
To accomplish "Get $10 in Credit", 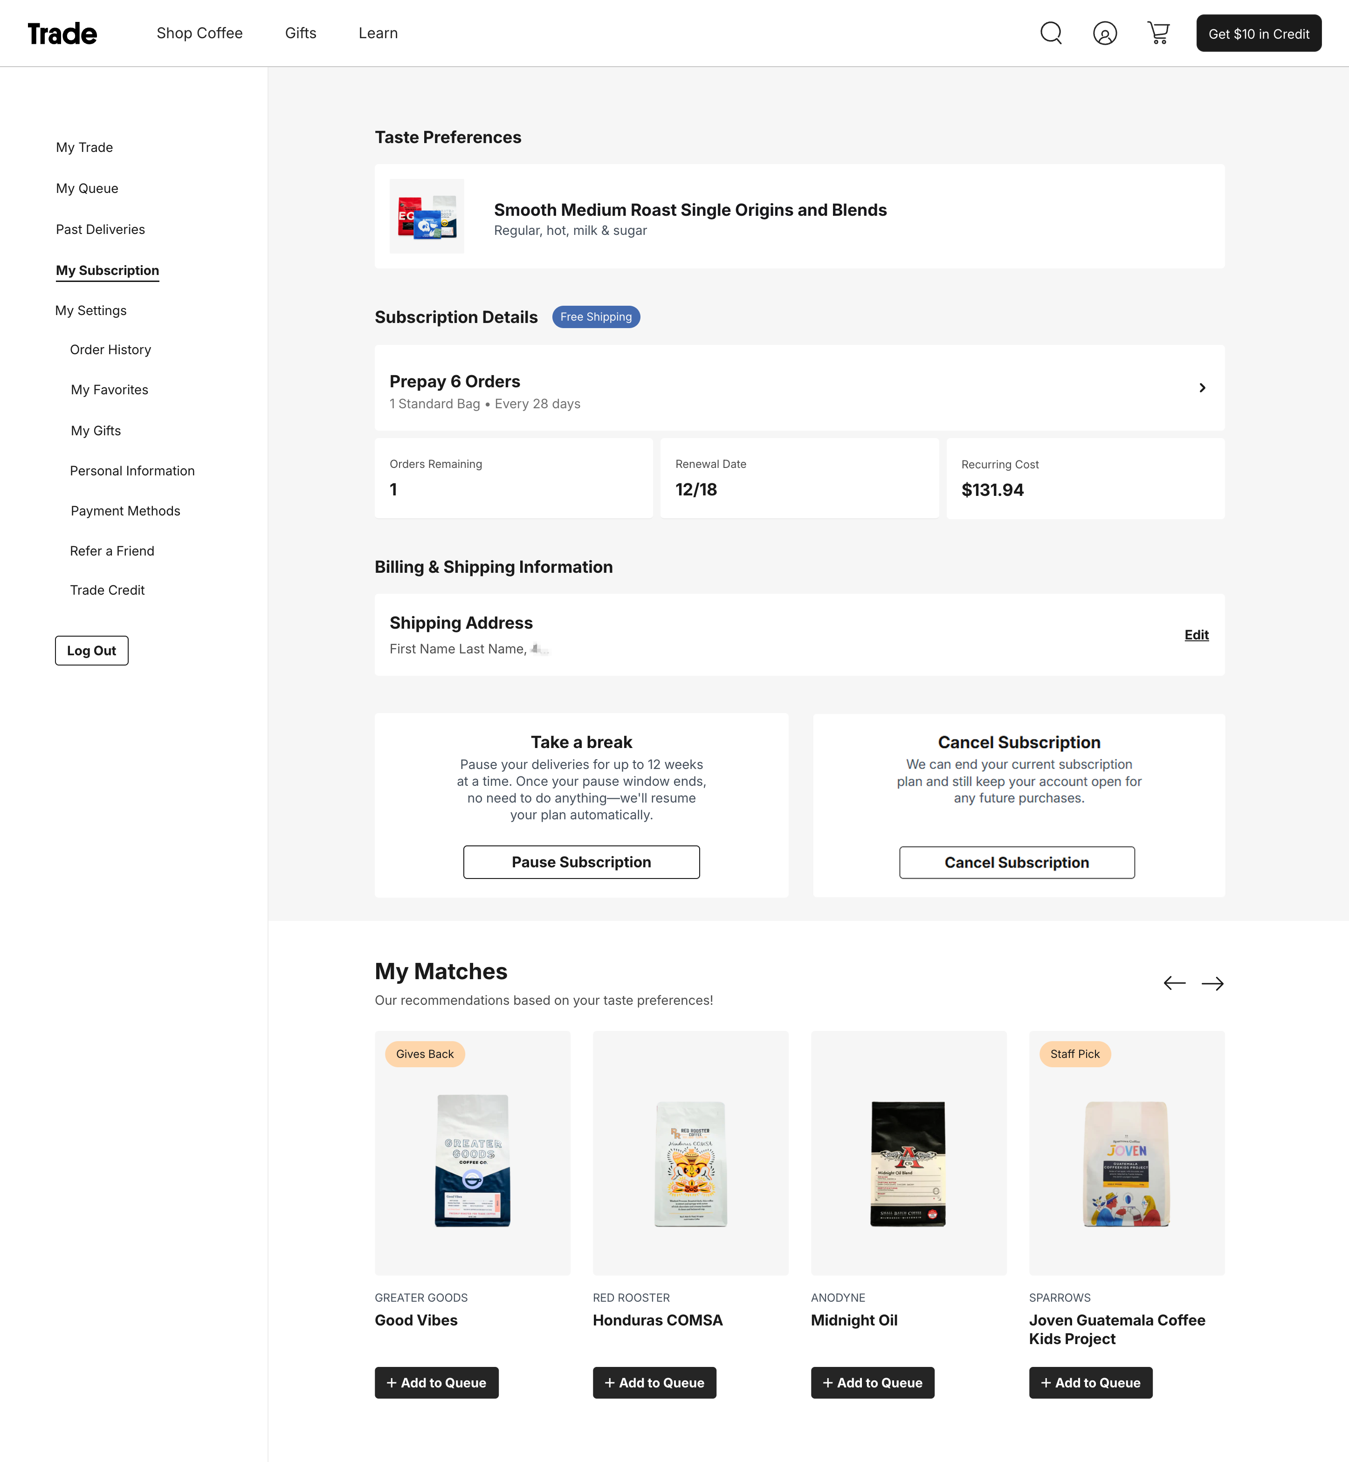I will pos(1258,34).
